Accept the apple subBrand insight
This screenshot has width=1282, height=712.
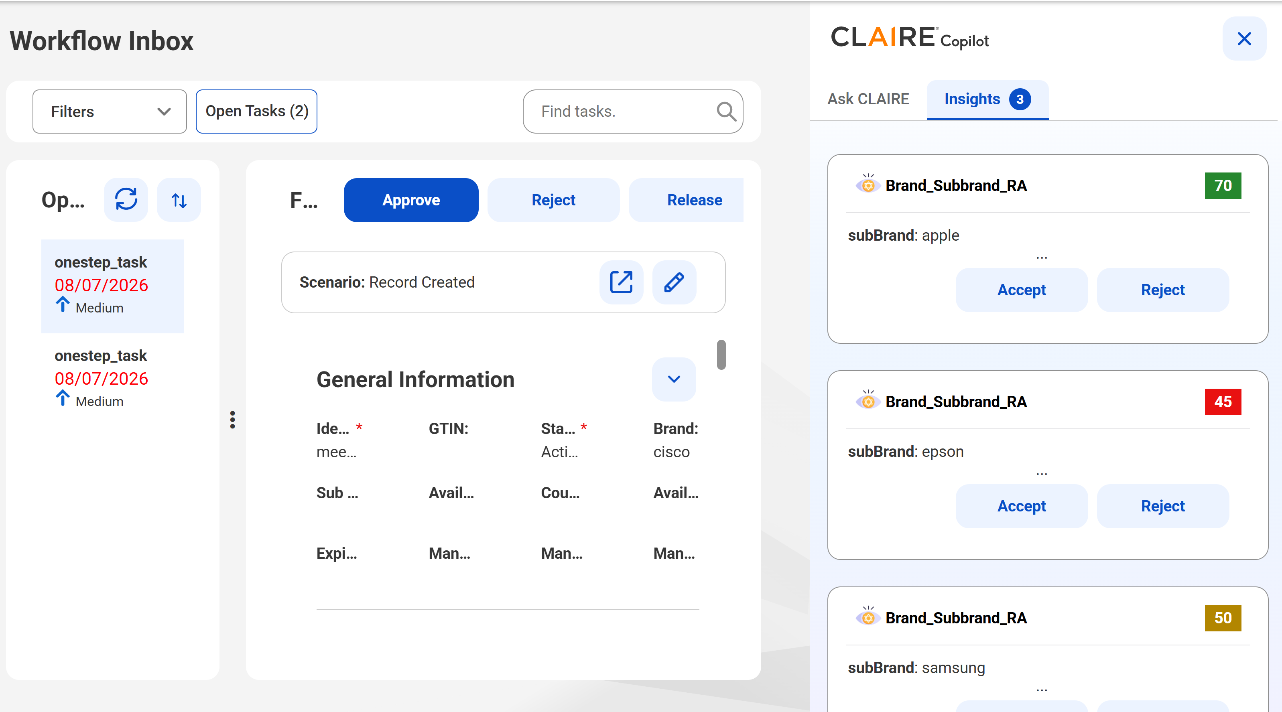tap(1022, 290)
